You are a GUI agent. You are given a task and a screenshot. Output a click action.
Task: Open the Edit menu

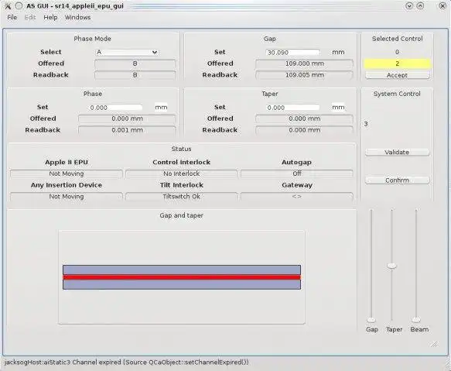tap(30, 17)
